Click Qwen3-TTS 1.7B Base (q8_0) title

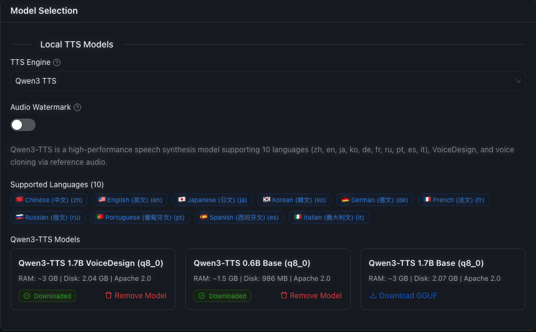click(426, 263)
